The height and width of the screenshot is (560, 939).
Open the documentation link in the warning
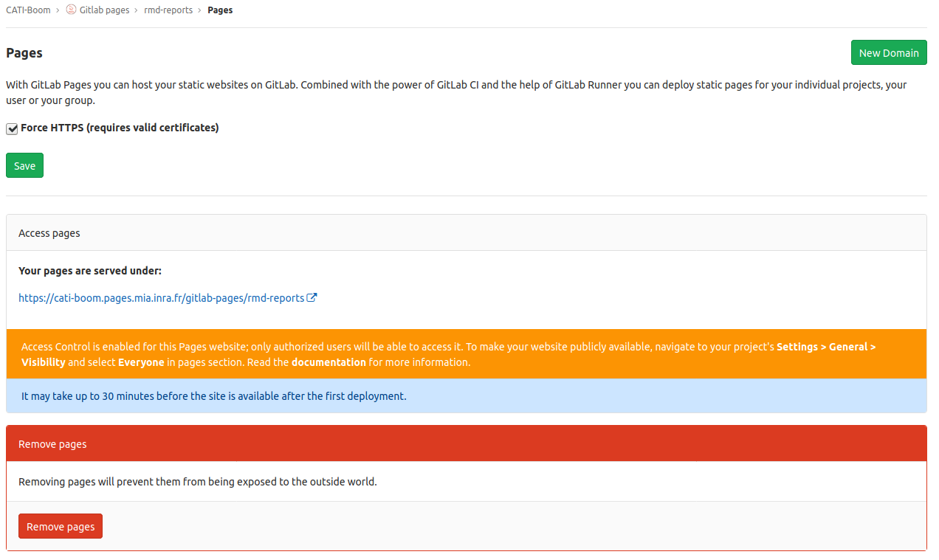[329, 362]
